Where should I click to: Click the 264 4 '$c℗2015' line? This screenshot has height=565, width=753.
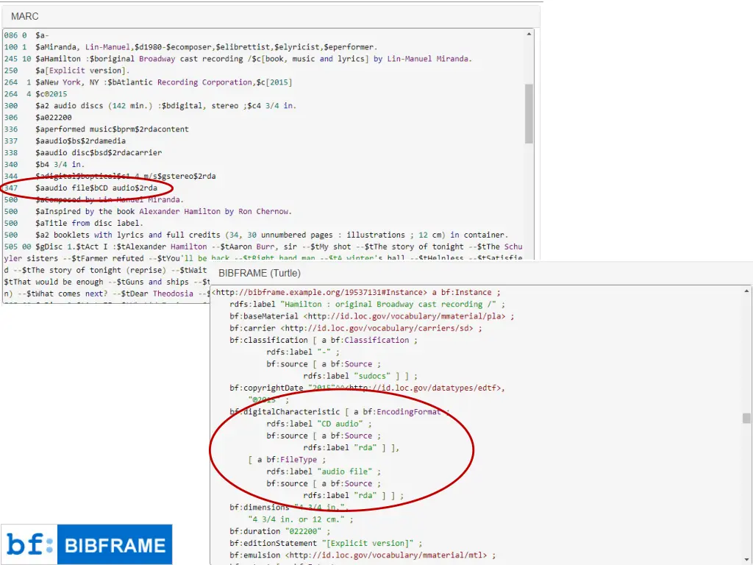tap(35, 94)
